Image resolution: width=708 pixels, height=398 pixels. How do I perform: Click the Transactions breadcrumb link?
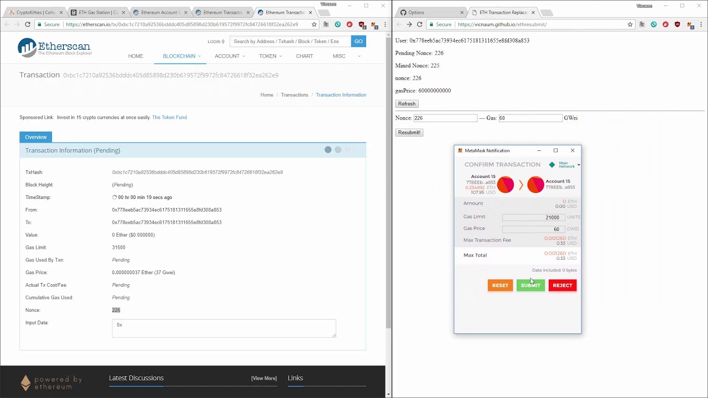(294, 95)
